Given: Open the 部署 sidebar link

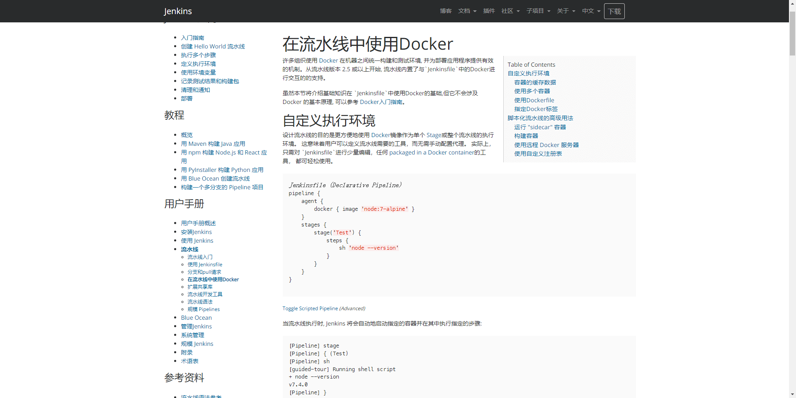Looking at the screenshot, I should 187,99.
